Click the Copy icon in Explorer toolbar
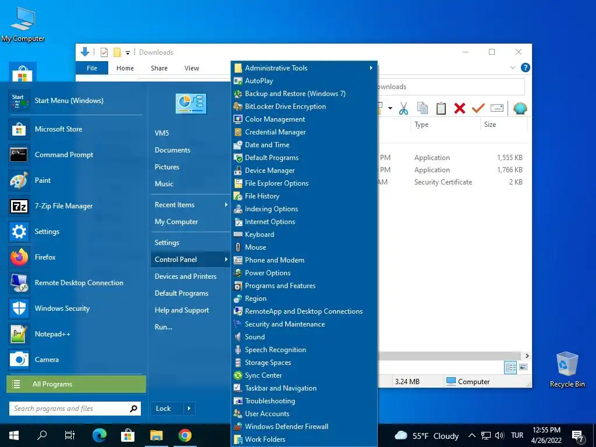 tap(423, 108)
